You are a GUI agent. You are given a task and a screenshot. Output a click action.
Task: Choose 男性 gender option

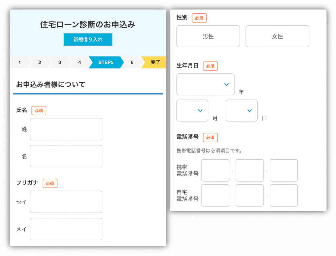(208, 36)
